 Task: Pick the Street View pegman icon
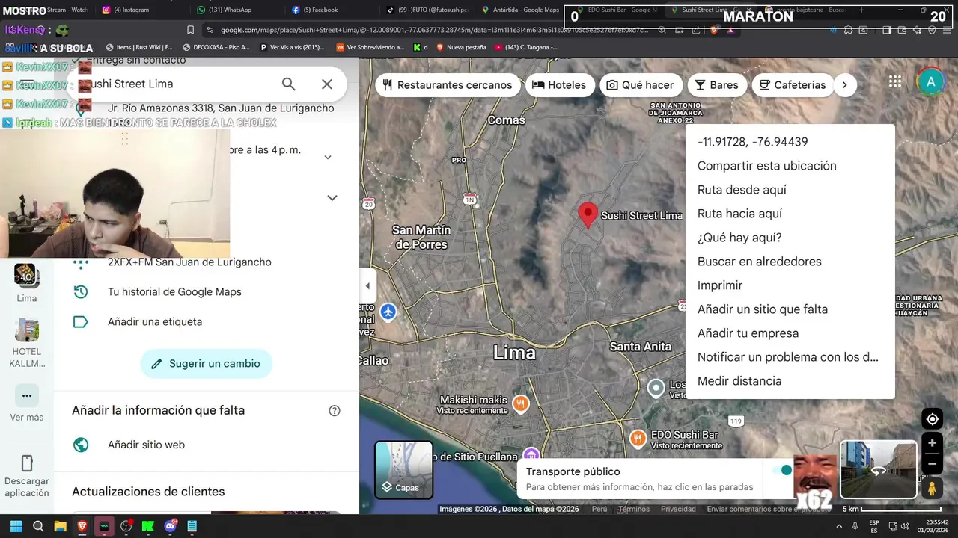click(932, 489)
